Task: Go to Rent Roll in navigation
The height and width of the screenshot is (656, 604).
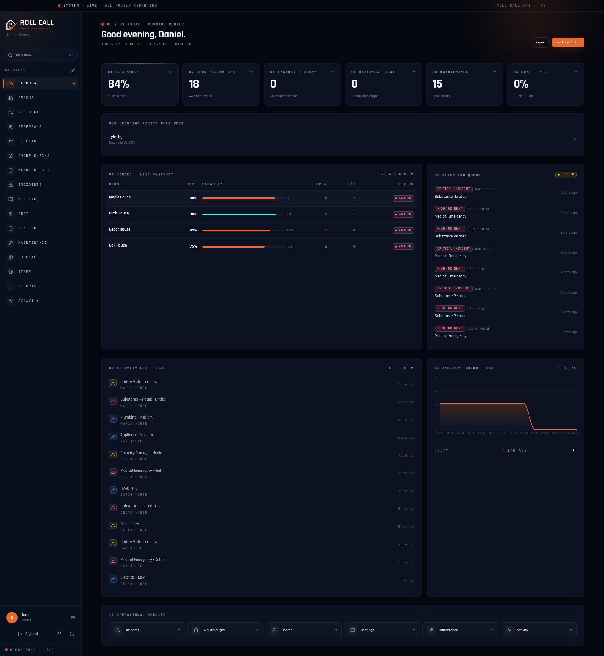Action: point(41,228)
